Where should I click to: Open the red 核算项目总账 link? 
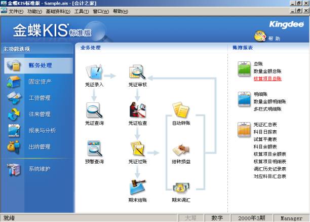[267, 79]
